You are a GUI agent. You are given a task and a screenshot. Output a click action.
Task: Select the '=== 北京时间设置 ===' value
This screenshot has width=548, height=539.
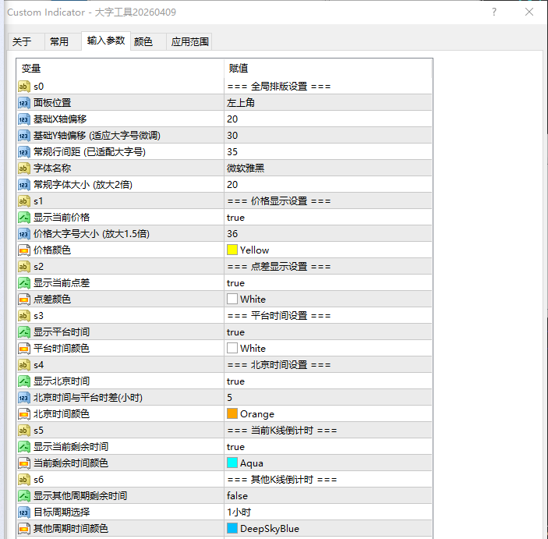pyautogui.click(x=279, y=365)
